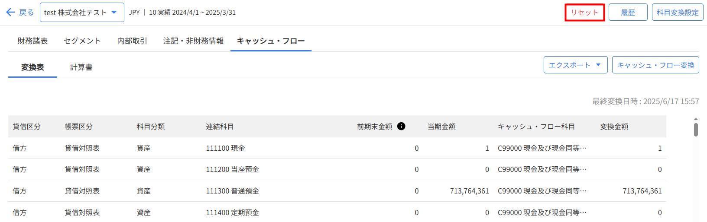Viewport: 707px width, 222px height.
Task: Expand the エクスポート dropdown menu
Action: tap(575, 65)
